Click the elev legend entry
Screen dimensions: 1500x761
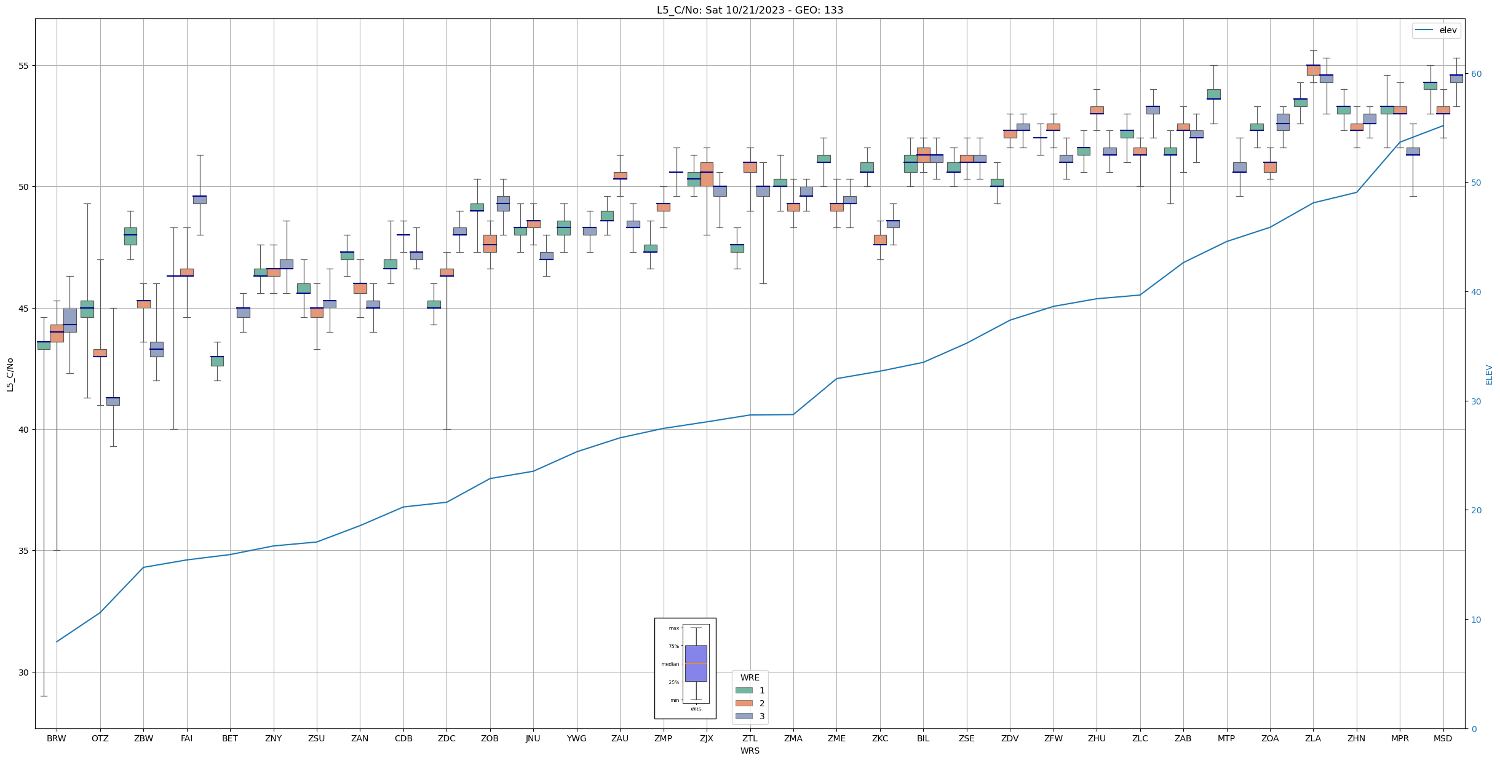1436,30
